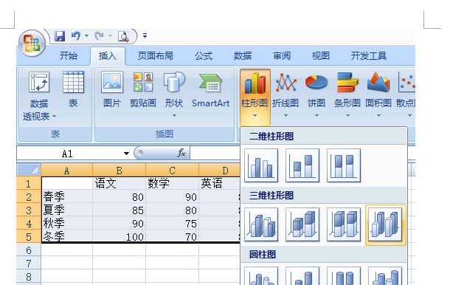Choose 2D clustered column chart
The height and width of the screenshot is (285, 450).
click(261, 165)
